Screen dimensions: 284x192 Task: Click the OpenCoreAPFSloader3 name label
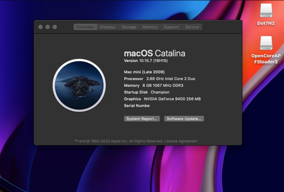pyautogui.click(x=266, y=59)
